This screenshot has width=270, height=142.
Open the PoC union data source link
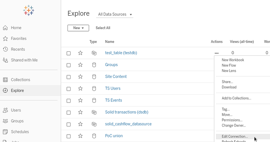point(114,136)
